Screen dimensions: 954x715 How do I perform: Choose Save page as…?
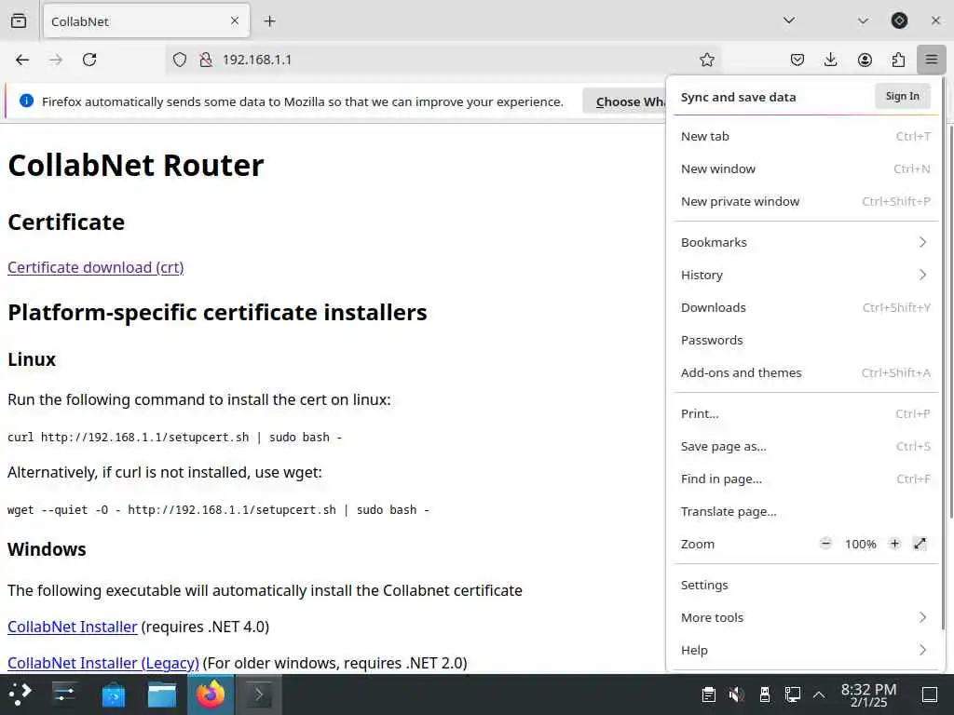coord(806,447)
